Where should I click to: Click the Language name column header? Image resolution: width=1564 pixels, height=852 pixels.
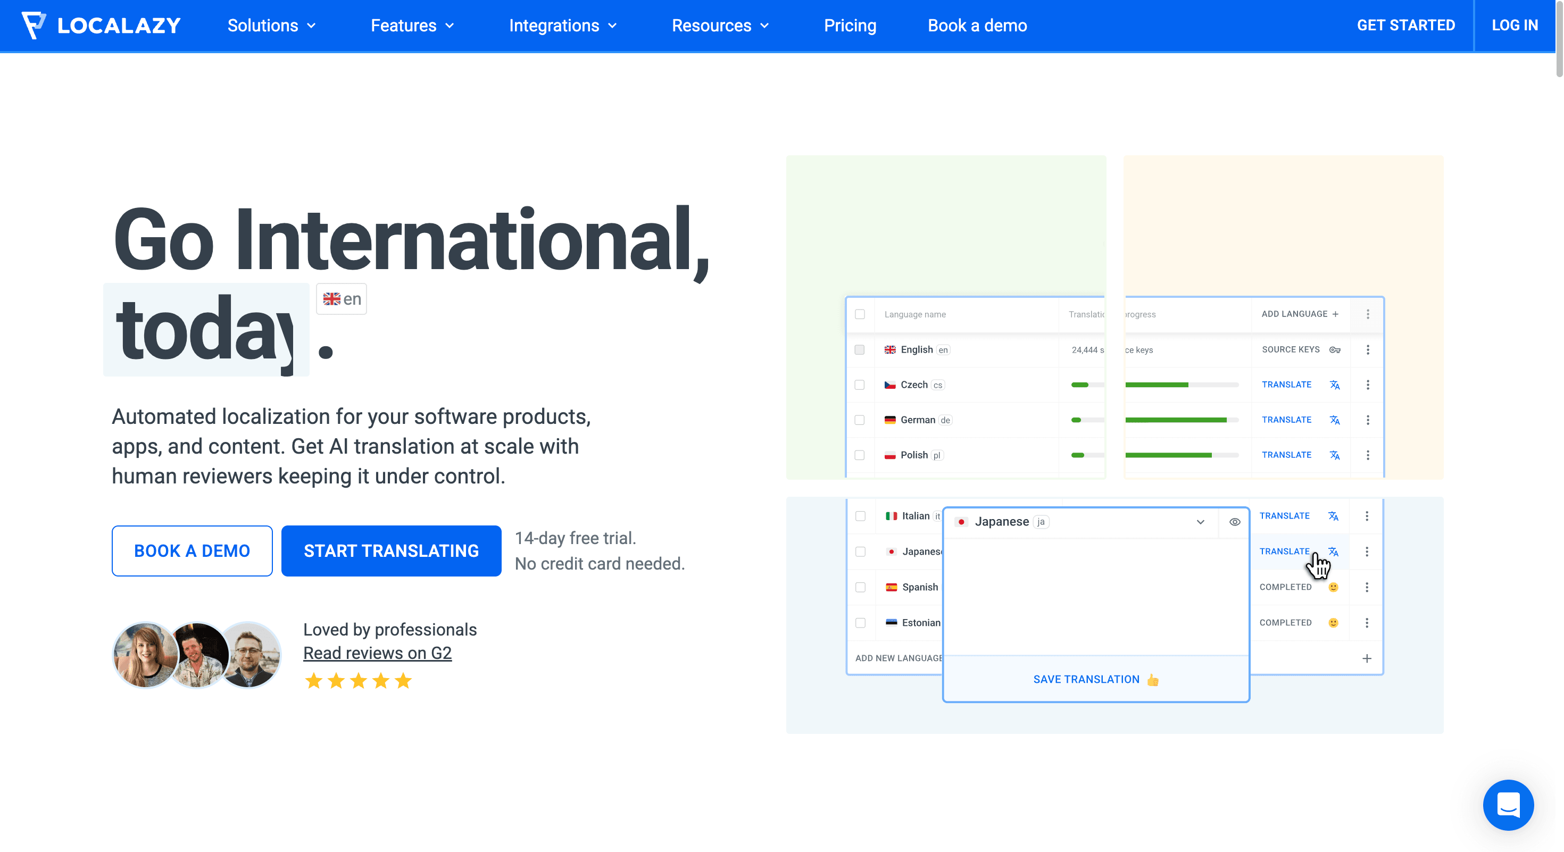tap(915, 314)
